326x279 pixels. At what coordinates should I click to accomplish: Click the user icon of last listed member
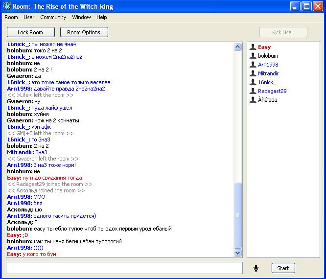point(253,100)
